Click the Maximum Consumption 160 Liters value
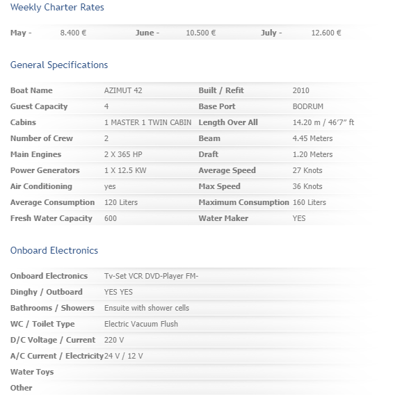This screenshot has width=393, height=401. coord(310,202)
